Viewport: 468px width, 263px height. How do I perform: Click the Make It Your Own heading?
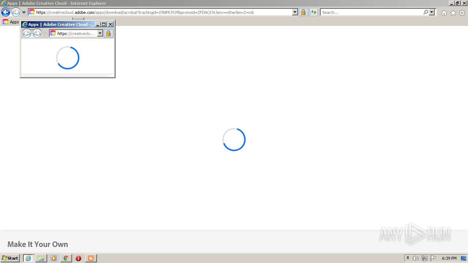coord(38,244)
